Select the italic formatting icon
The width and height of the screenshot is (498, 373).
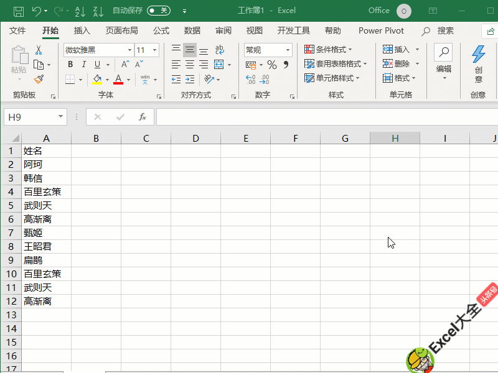point(83,64)
